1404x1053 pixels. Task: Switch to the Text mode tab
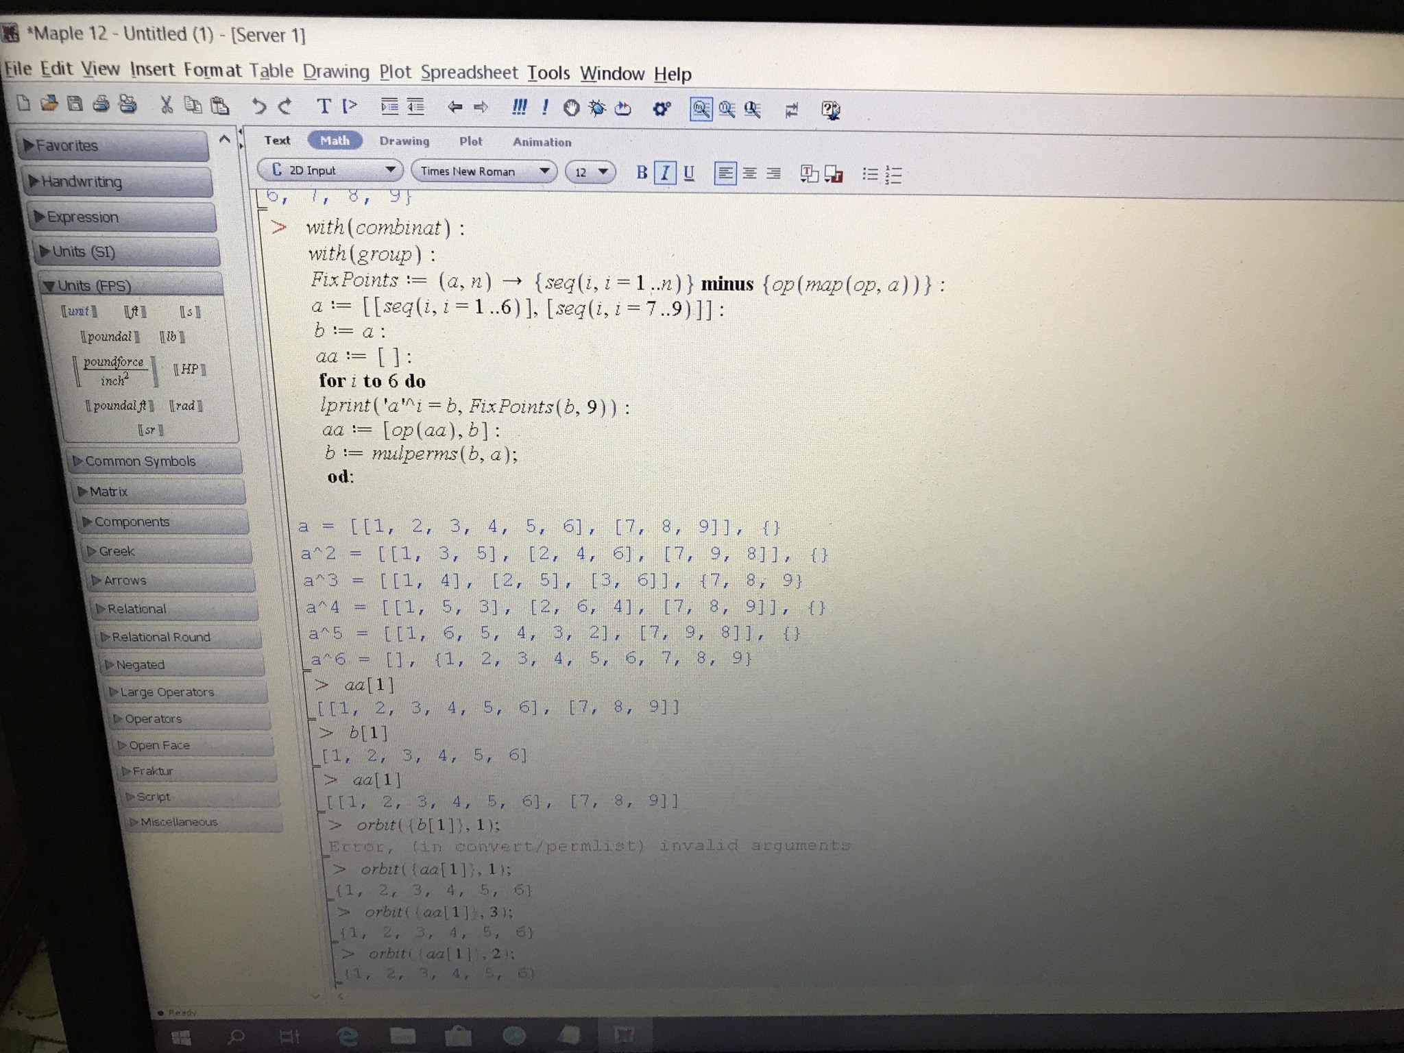tap(278, 140)
